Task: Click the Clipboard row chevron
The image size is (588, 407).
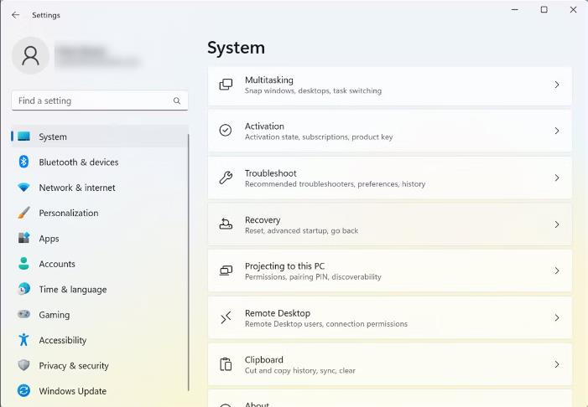Action: click(557, 364)
